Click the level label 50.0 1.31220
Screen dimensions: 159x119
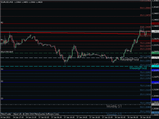tap(145, 90)
